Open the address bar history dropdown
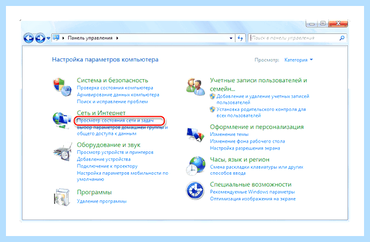370x242 pixels. coord(231,38)
